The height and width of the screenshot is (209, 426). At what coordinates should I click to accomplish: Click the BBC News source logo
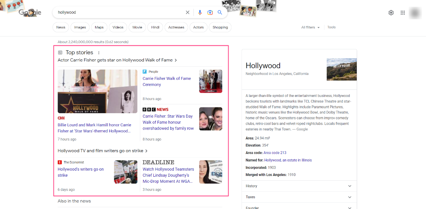click(x=155, y=109)
